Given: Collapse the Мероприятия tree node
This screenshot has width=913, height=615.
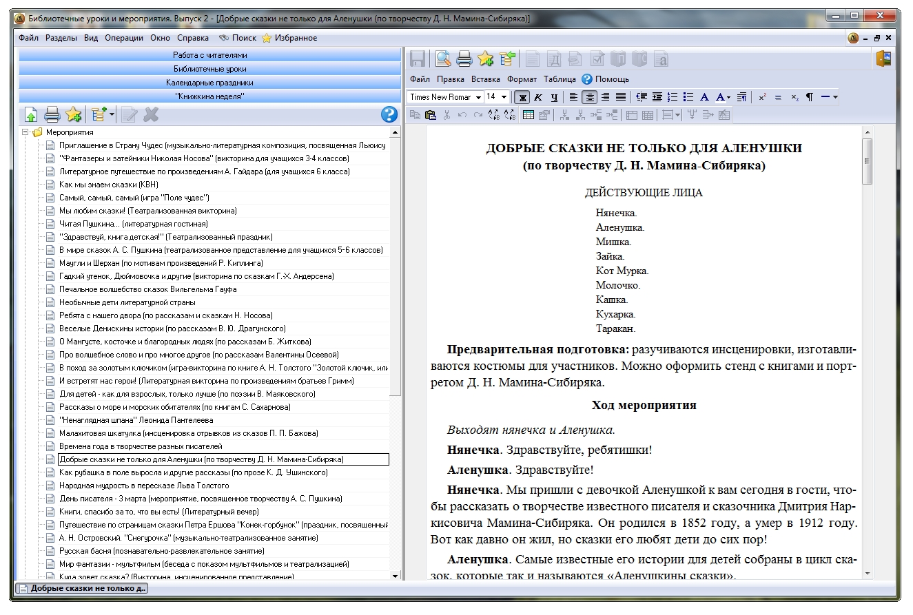Looking at the screenshot, I should click(25, 132).
